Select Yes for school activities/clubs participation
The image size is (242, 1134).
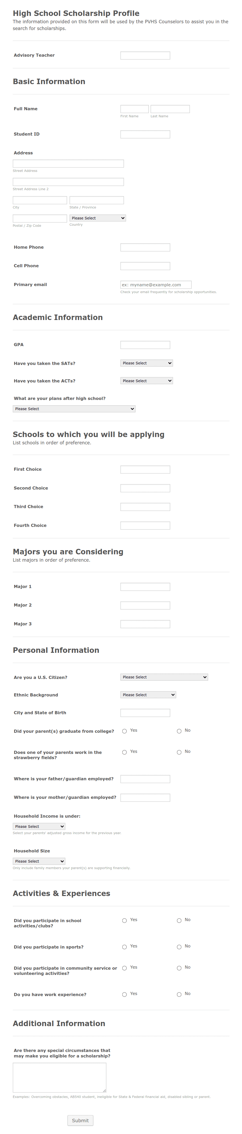point(124,920)
